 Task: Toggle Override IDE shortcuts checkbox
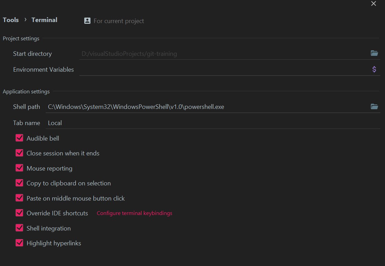pyautogui.click(x=19, y=213)
